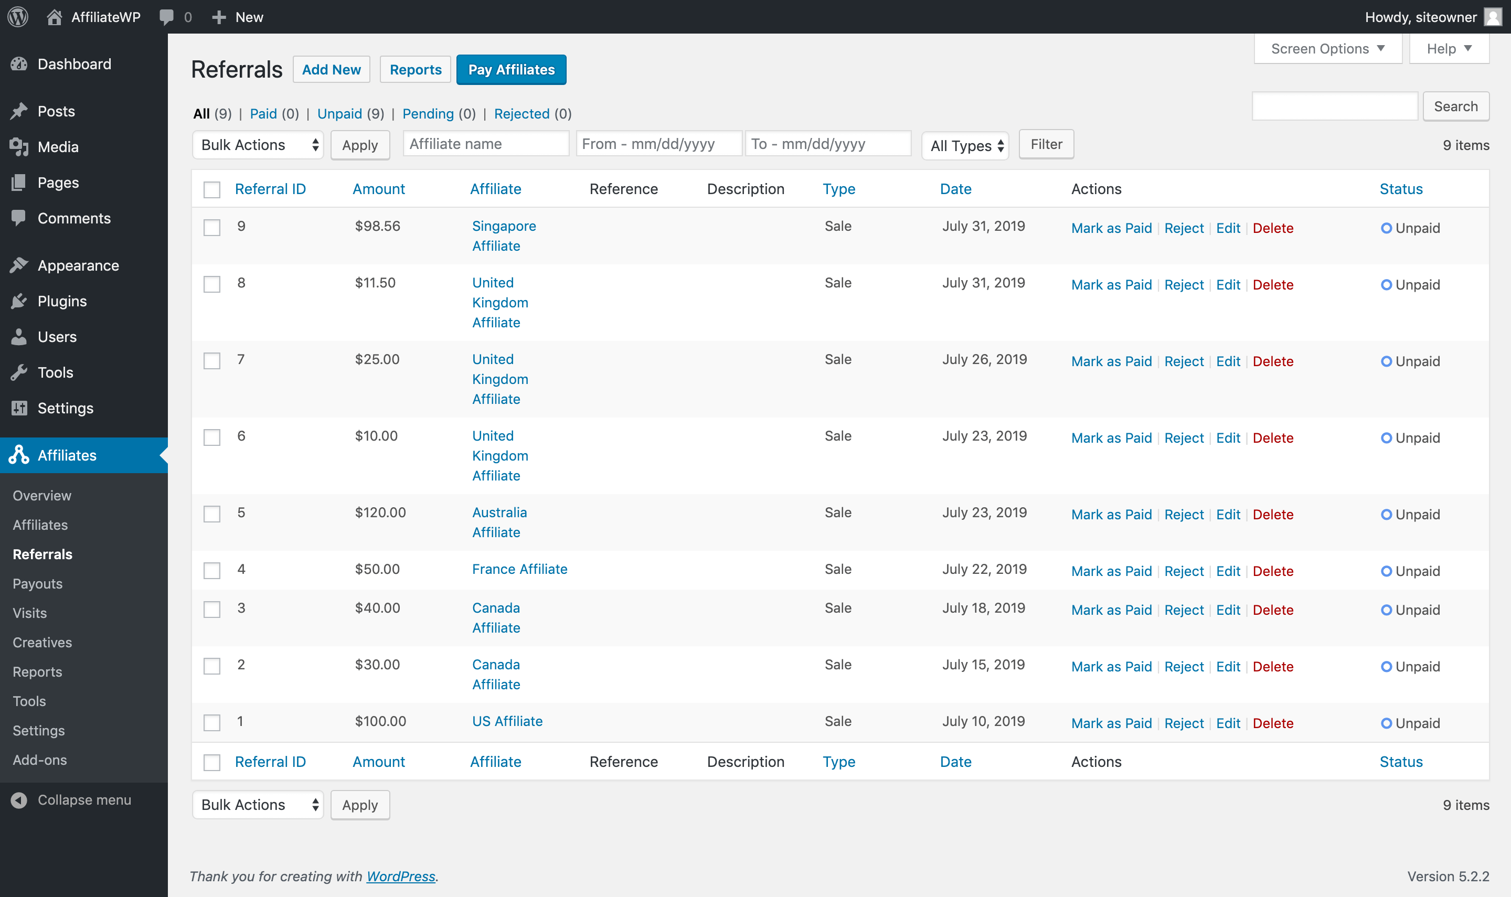Click the Pay Affiliates button
The height and width of the screenshot is (897, 1511).
pos(510,70)
